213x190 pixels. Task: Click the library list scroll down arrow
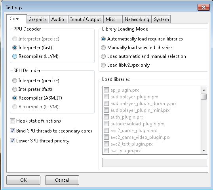click(204, 150)
